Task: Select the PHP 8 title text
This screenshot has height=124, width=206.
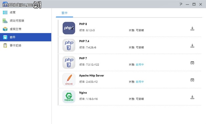Action: [x=83, y=24]
